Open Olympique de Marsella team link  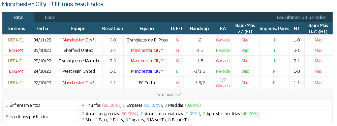(79, 61)
